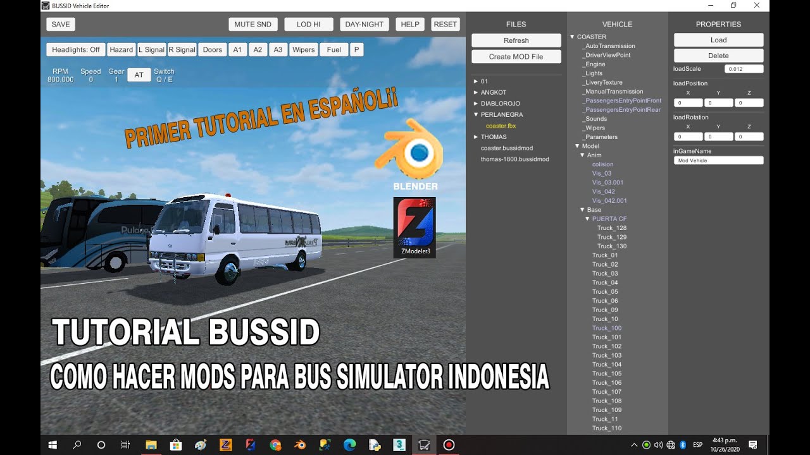Screen dimensions: 810x455
Task: Open Blender from the taskbar
Action: pyautogui.click(x=300, y=445)
